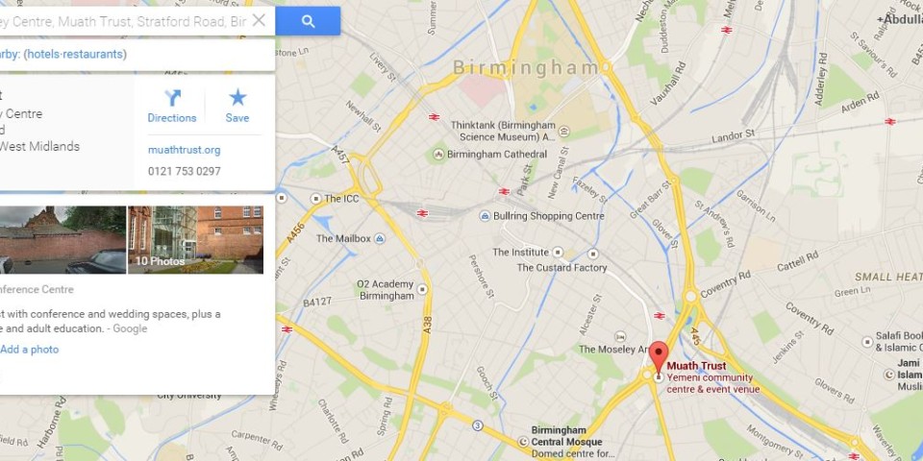Click The Custard Factory map label
This screenshot has height=461, width=923.
click(x=561, y=268)
